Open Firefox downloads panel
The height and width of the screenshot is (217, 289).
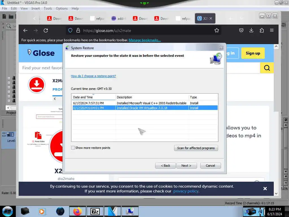[x=251, y=30]
